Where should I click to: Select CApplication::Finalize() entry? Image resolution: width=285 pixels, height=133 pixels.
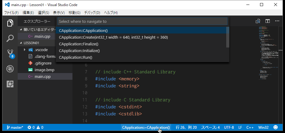tap(142, 44)
